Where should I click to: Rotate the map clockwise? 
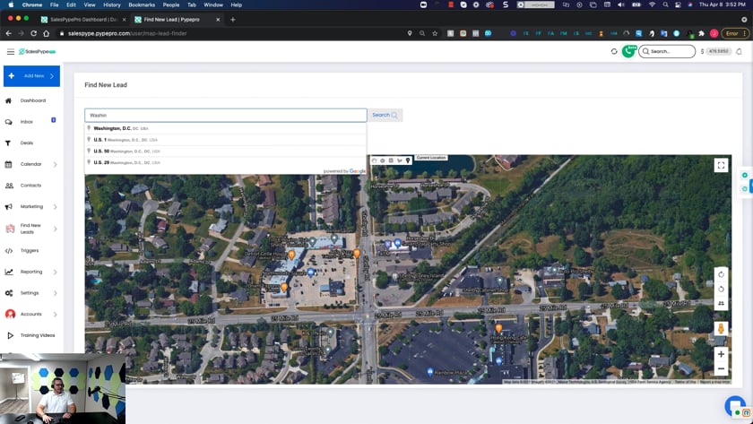tap(721, 274)
